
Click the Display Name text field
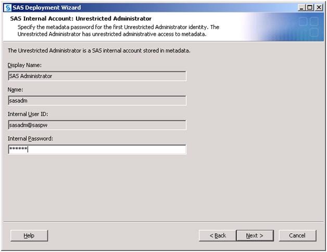coord(97,76)
